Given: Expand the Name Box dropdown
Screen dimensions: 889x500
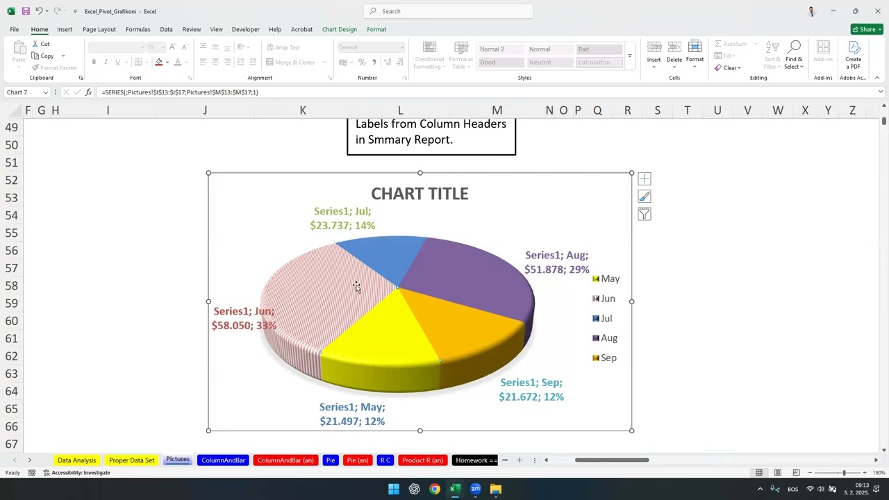Looking at the screenshot, I should point(46,92).
